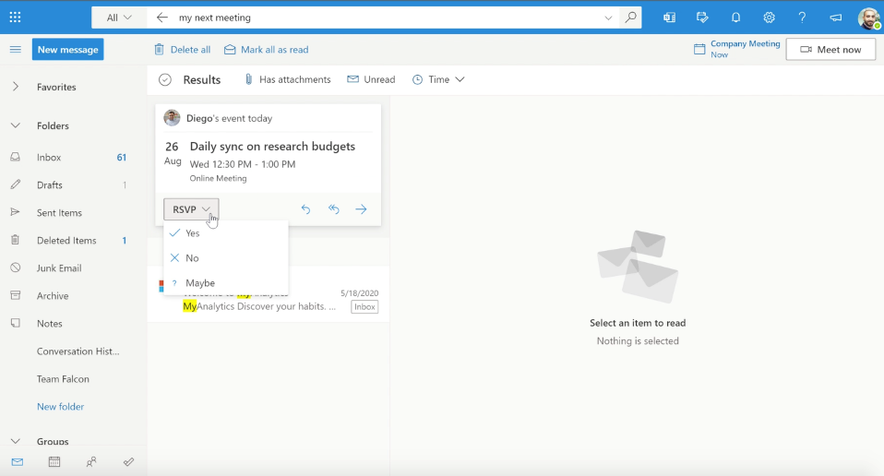This screenshot has width=884, height=476.
Task: Click the back arrow in search box
Action: [x=161, y=18]
